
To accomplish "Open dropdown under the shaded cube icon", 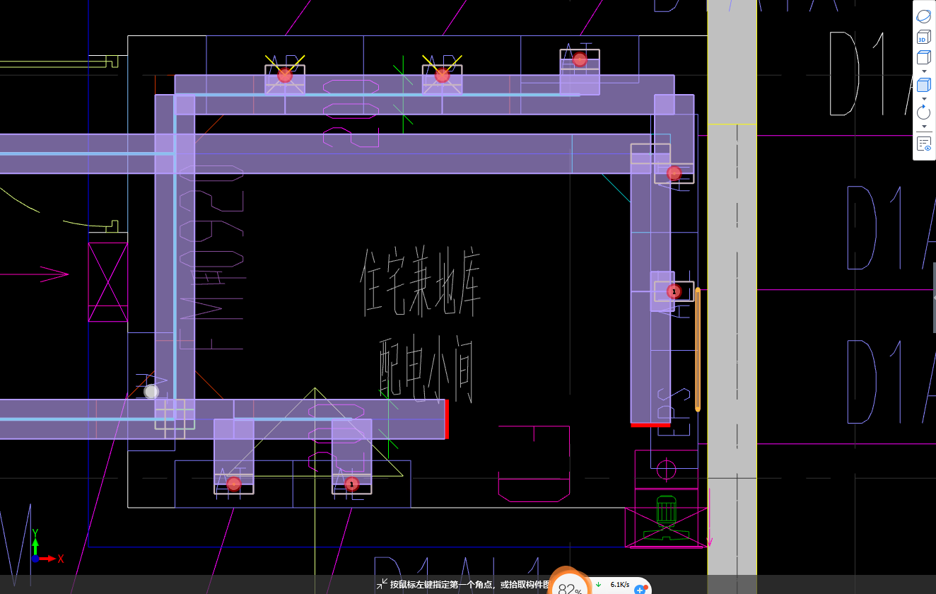I will (923, 98).
